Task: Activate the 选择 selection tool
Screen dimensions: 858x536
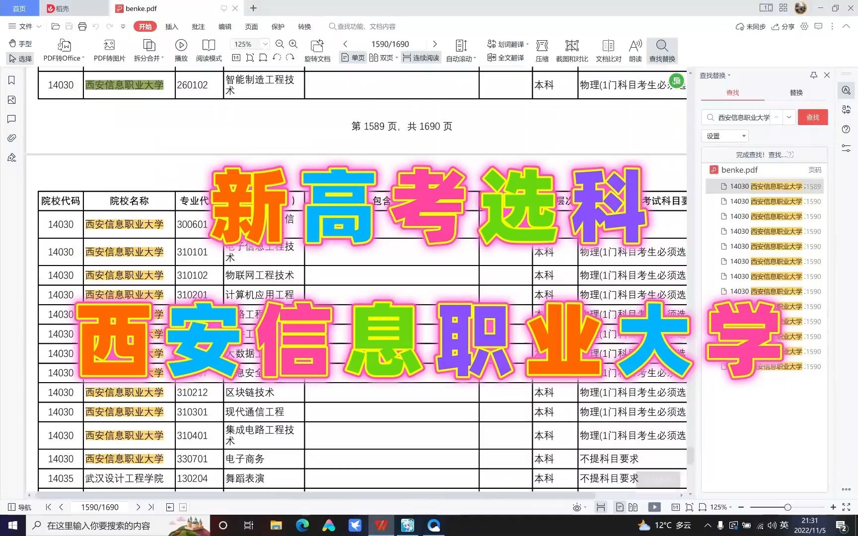Action: [x=20, y=59]
